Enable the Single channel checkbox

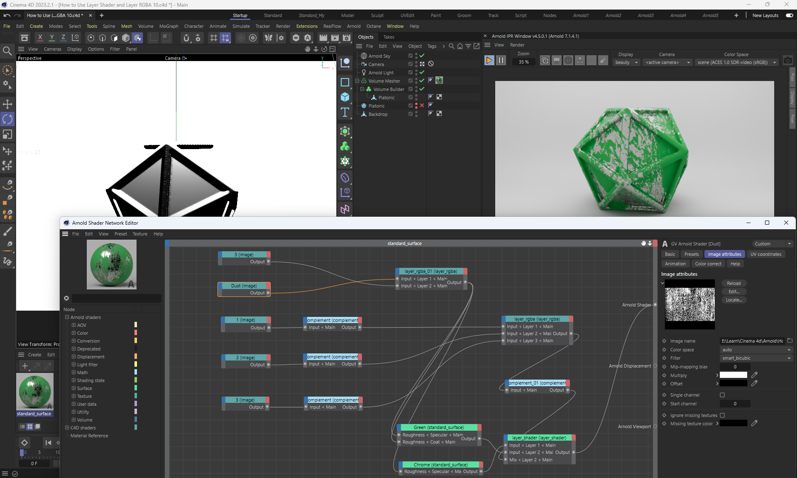[x=722, y=395]
